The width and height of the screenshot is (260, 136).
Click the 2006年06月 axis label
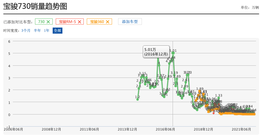click(13, 129)
